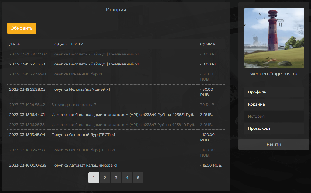
Task: Click the СУММА column header
Action: (x=208, y=44)
